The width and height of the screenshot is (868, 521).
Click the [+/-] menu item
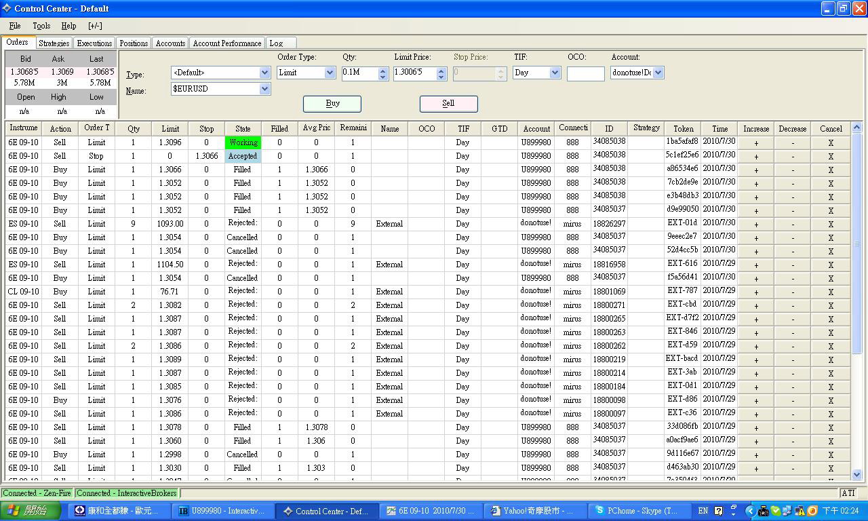95,26
